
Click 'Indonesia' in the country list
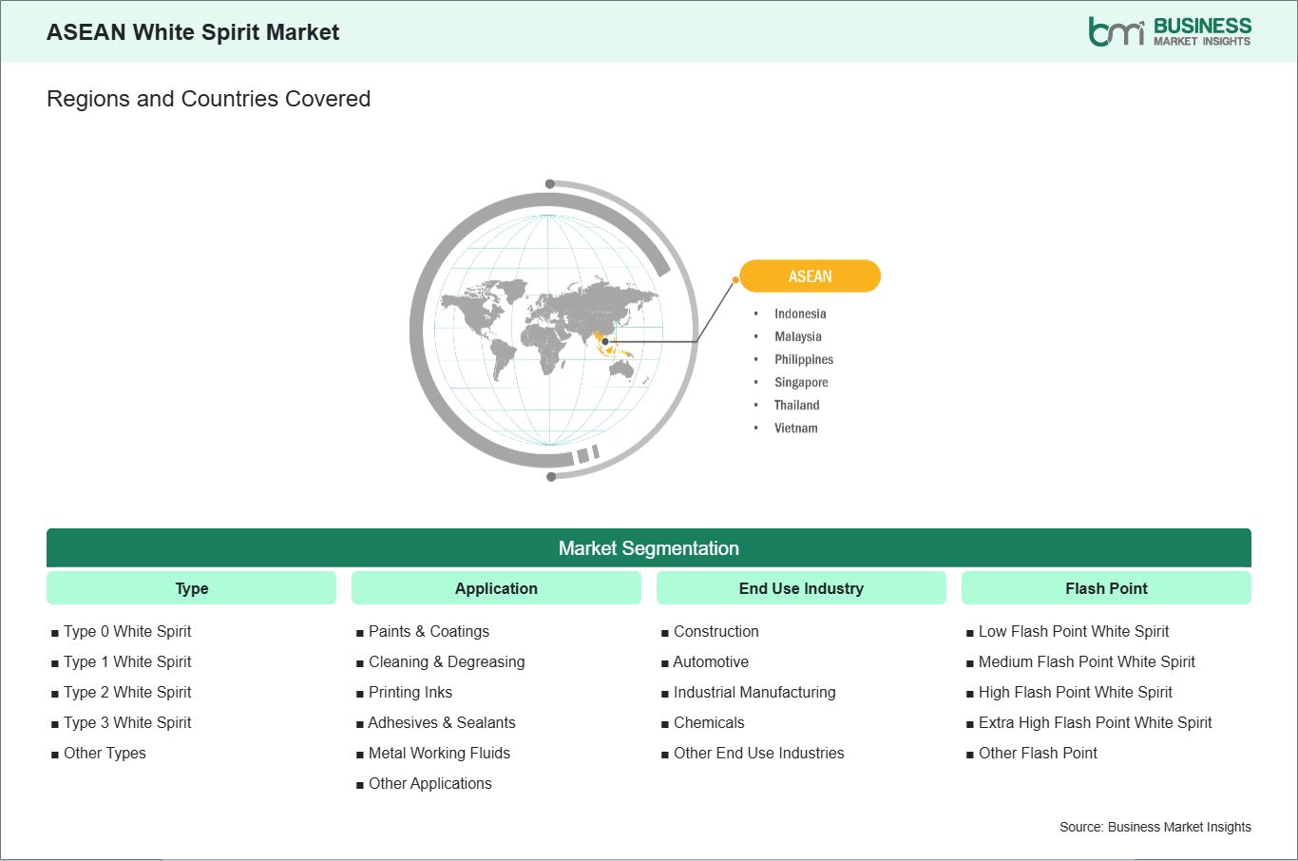[800, 314]
